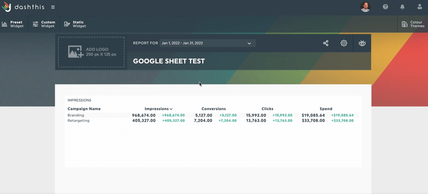The height and width of the screenshot is (194, 428).
Task: Open the help question mark icon
Action: pos(385,7)
